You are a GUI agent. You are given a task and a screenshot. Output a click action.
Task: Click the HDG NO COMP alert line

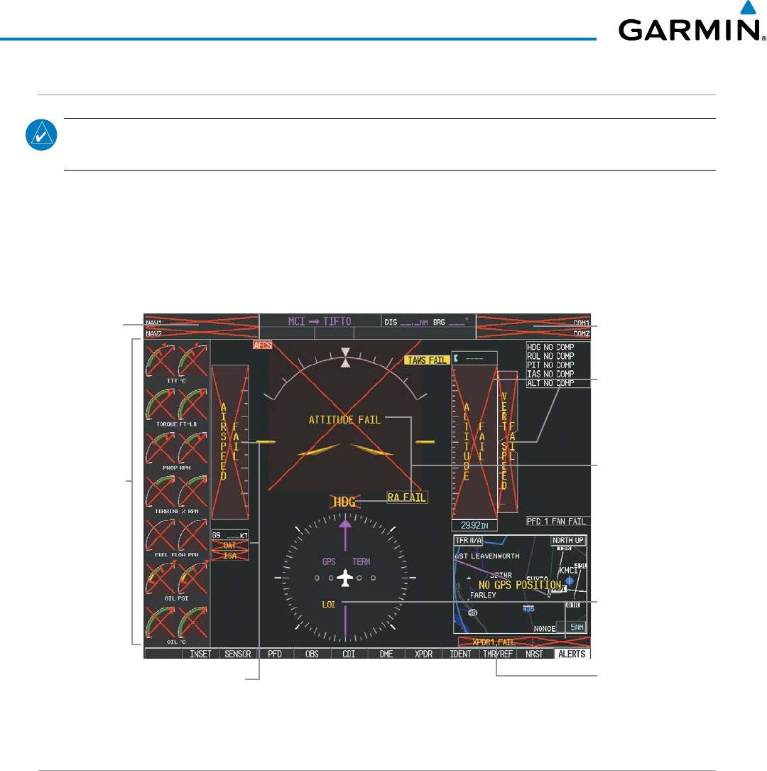(550, 347)
